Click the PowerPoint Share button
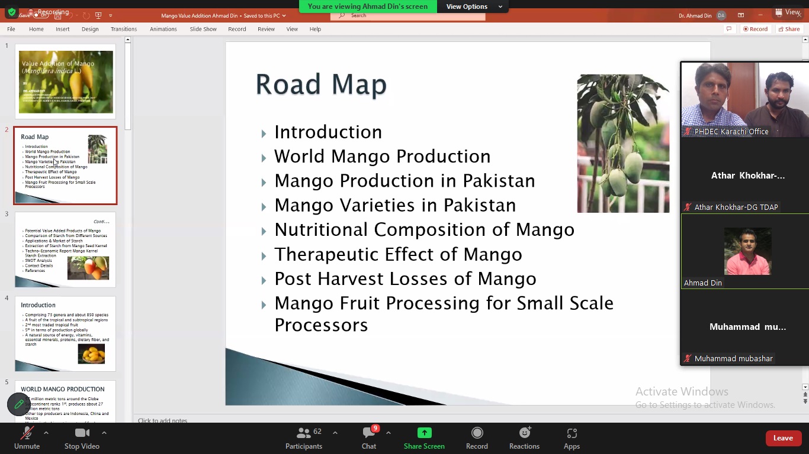Screen dimensions: 809x454 tap(789, 29)
